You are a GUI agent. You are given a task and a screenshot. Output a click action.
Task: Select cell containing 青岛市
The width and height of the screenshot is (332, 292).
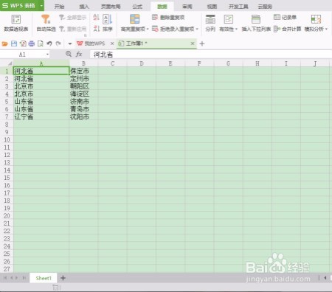point(83,109)
